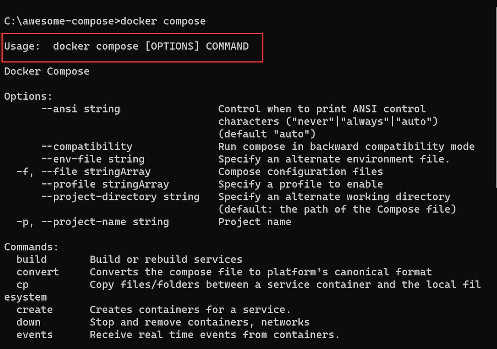Click the "build" command name
This screenshot has width=497, height=349.
click(32, 259)
